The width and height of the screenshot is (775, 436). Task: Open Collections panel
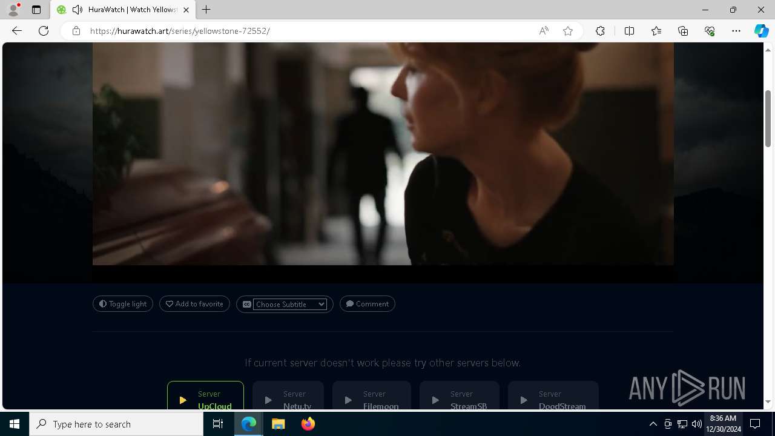pos(683,31)
